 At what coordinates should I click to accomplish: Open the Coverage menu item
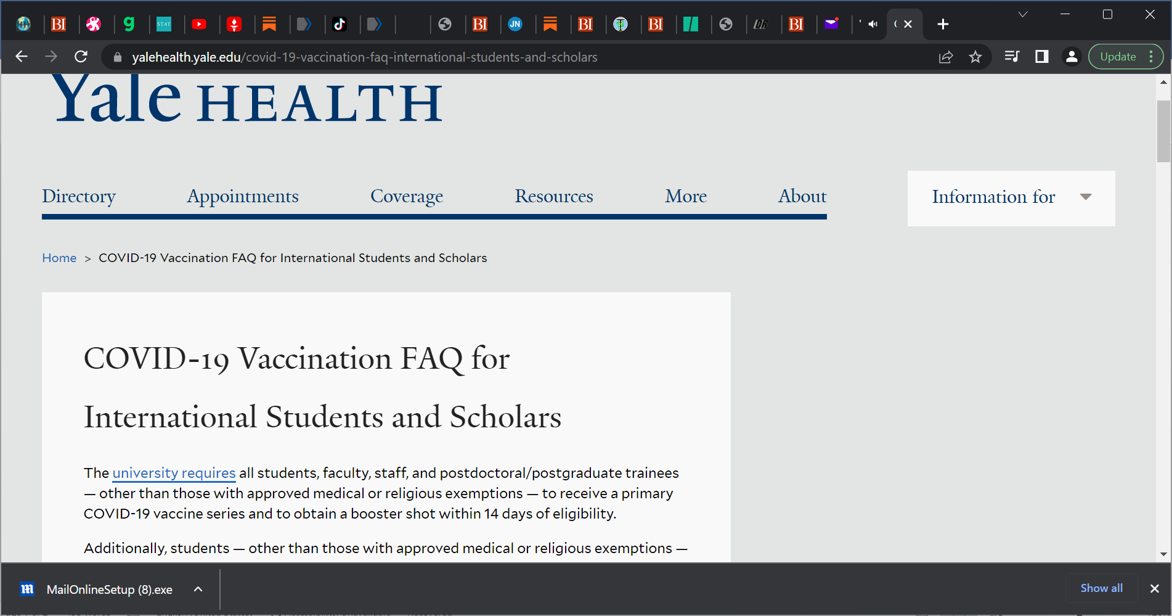pyautogui.click(x=406, y=196)
